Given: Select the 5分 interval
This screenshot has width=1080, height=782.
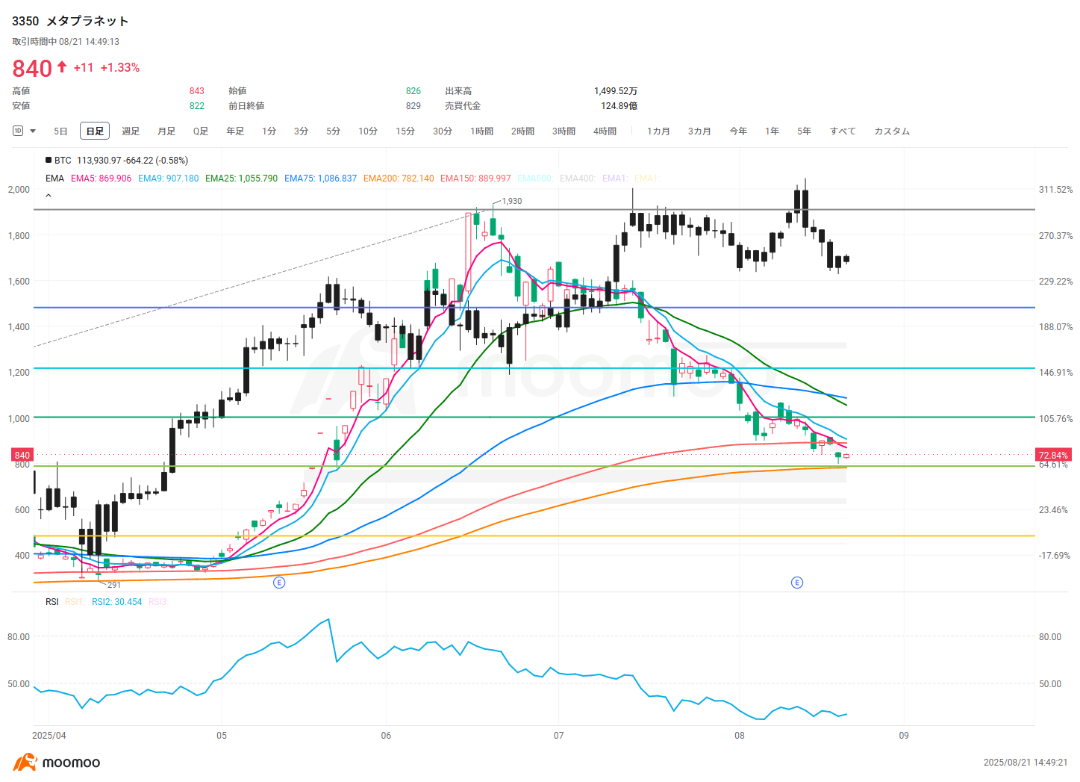Looking at the screenshot, I should pyautogui.click(x=333, y=131).
